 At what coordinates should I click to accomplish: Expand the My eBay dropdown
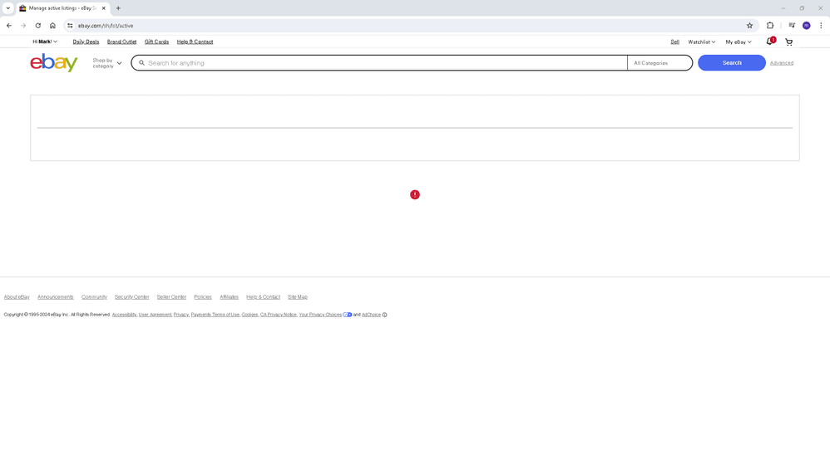(x=739, y=42)
